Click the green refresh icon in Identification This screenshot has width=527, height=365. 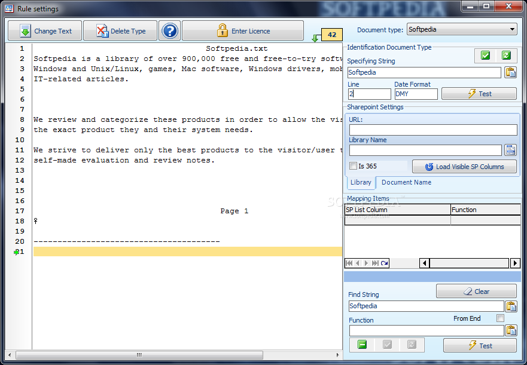point(506,56)
